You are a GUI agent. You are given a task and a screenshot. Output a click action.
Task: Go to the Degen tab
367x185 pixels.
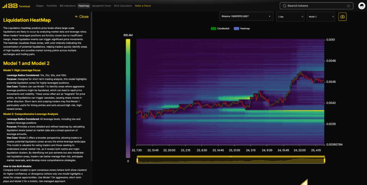point(40,6)
